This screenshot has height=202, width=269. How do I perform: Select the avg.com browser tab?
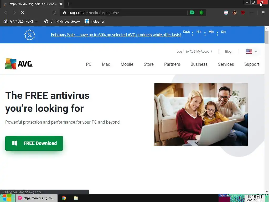click(33, 4)
